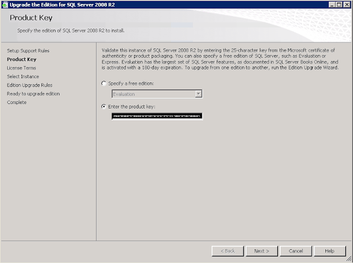Click the Cancel button
This screenshot has height=263, width=353.
pos(296,251)
